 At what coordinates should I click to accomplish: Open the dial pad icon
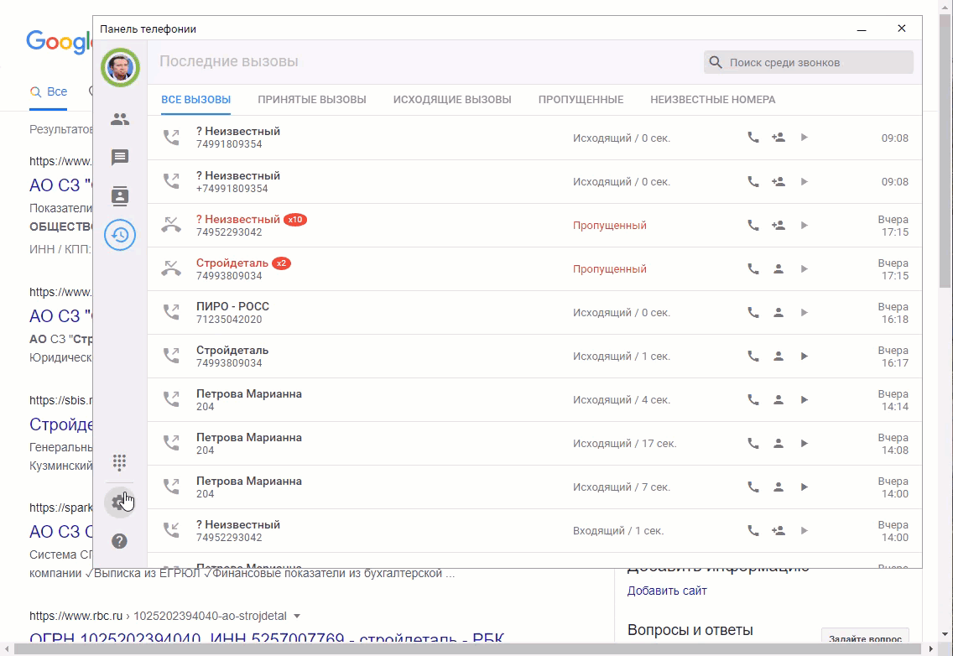[x=120, y=461]
